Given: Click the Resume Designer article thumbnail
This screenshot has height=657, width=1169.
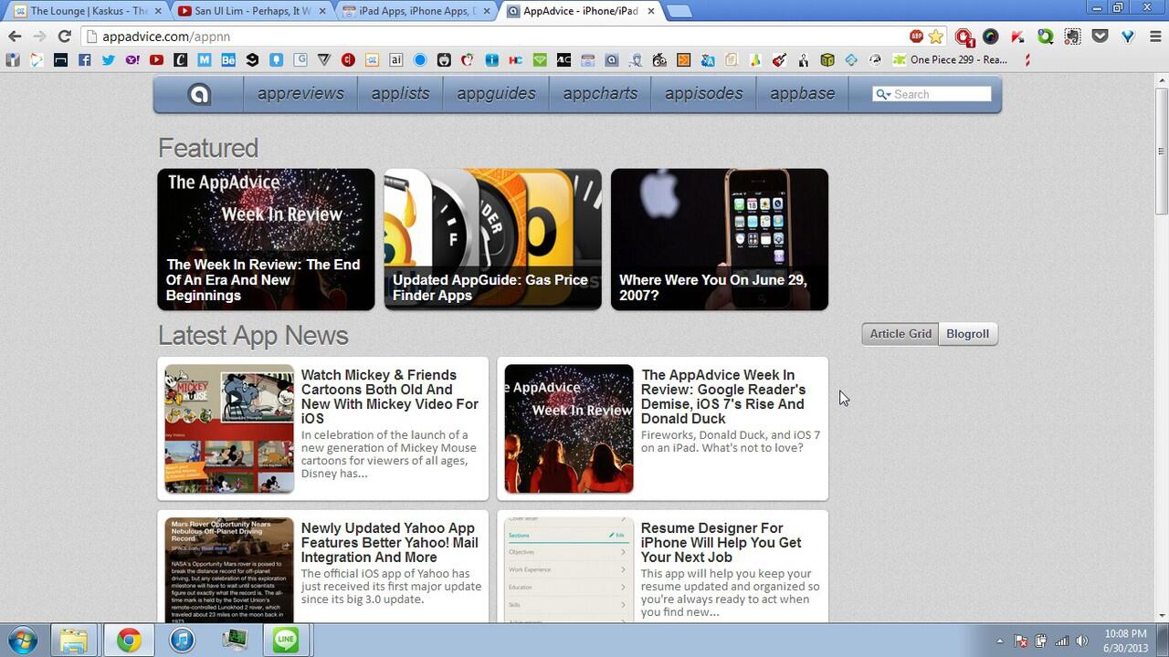Looking at the screenshot, I should click(569, 570).
